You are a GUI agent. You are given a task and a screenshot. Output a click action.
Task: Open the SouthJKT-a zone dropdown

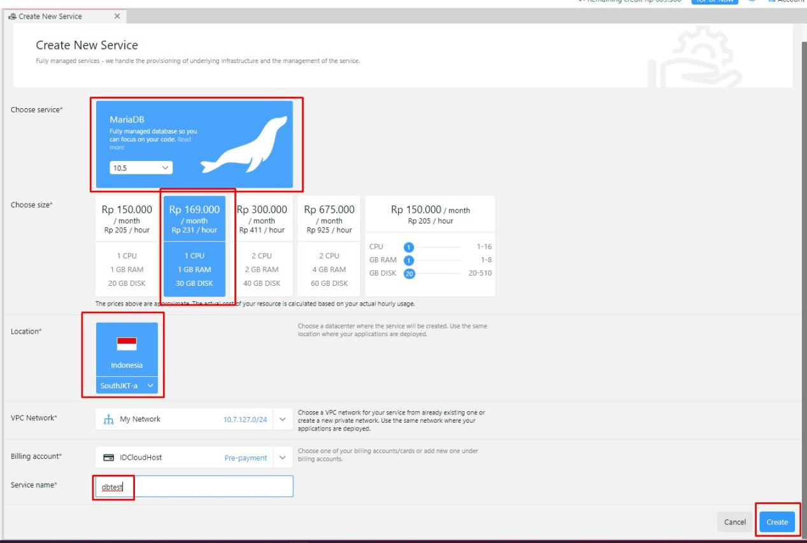127,386
